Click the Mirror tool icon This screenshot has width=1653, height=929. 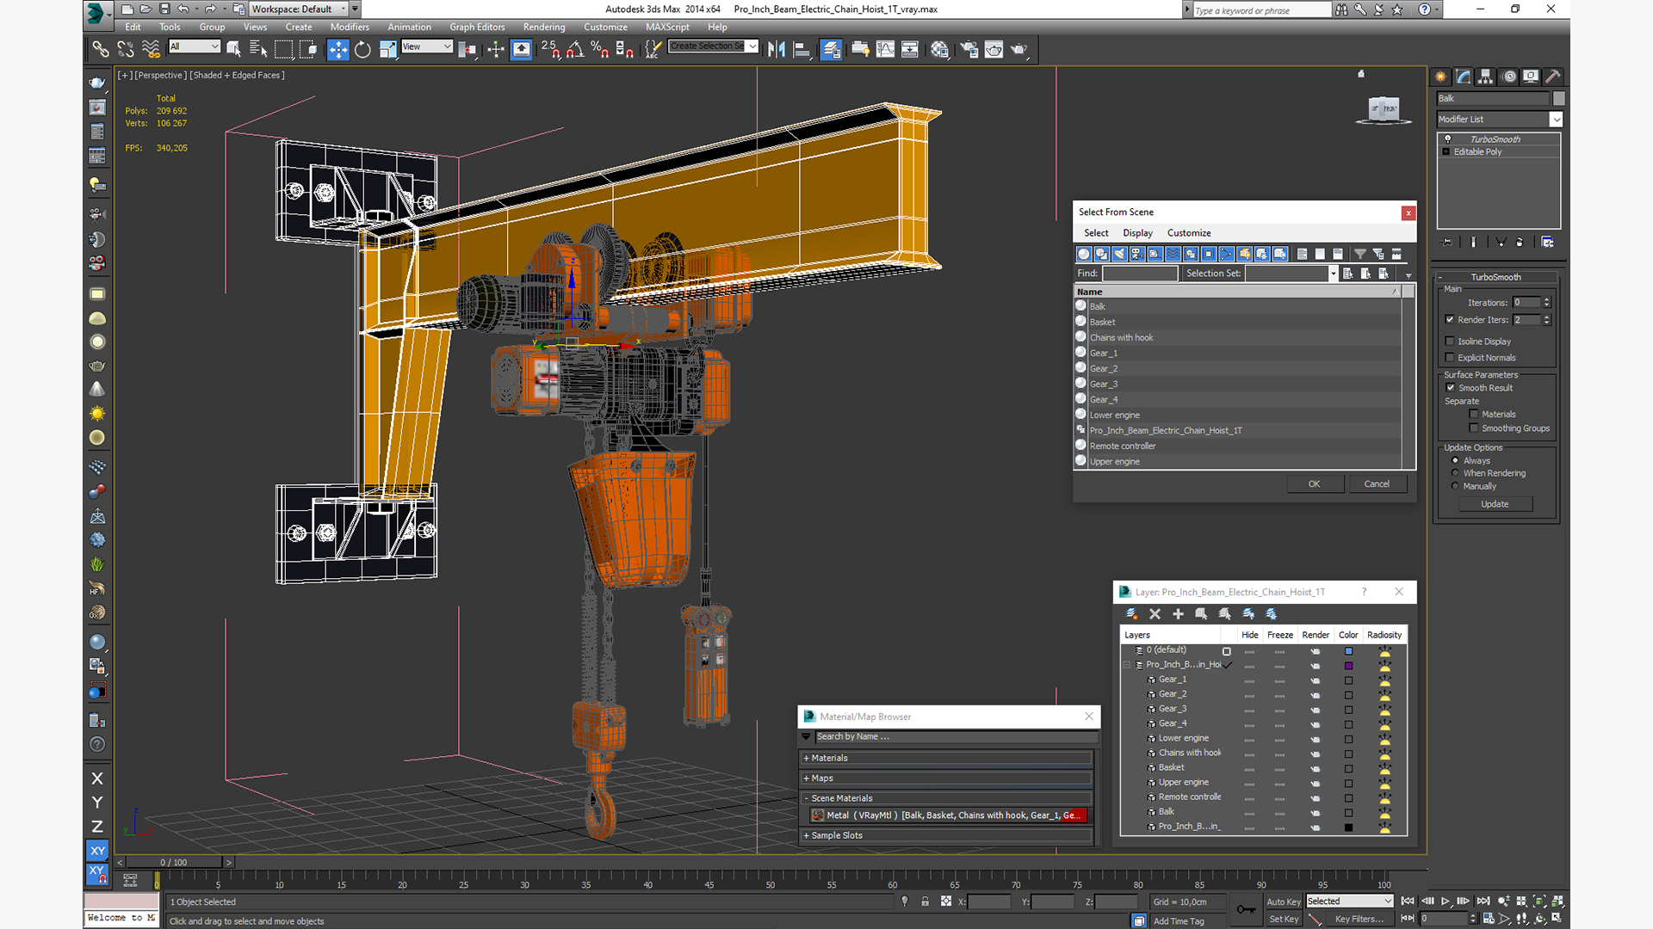click(x=777, y=50)
